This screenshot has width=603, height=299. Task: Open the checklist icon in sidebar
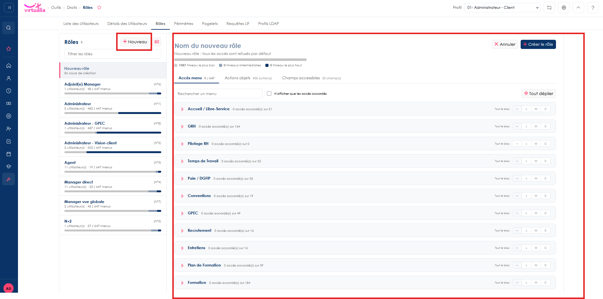9,141
